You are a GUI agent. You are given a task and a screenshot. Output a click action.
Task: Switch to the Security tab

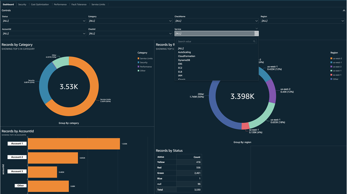click(x=22, y=5)
